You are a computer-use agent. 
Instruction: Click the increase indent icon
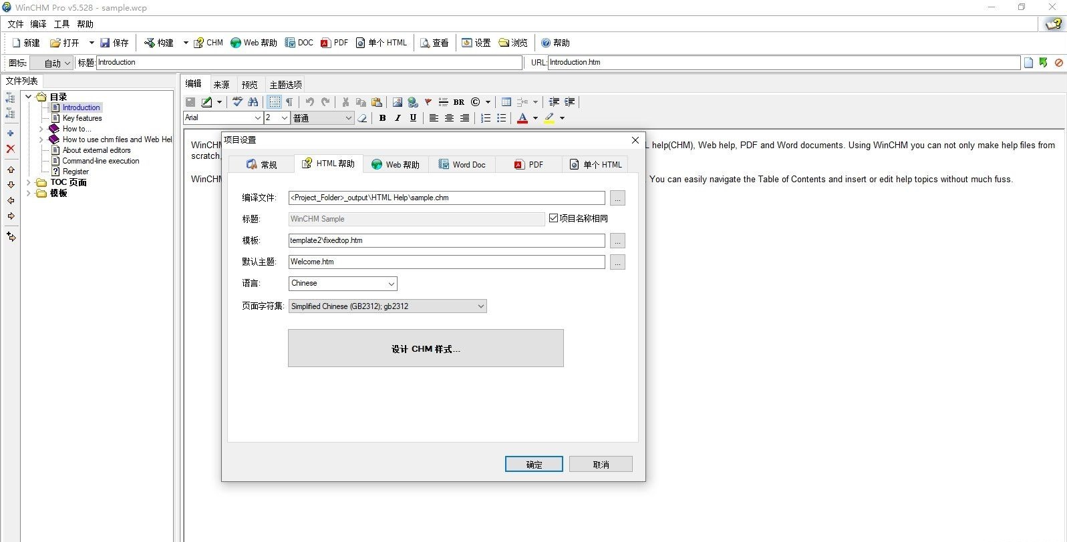[x=569, y=102]
